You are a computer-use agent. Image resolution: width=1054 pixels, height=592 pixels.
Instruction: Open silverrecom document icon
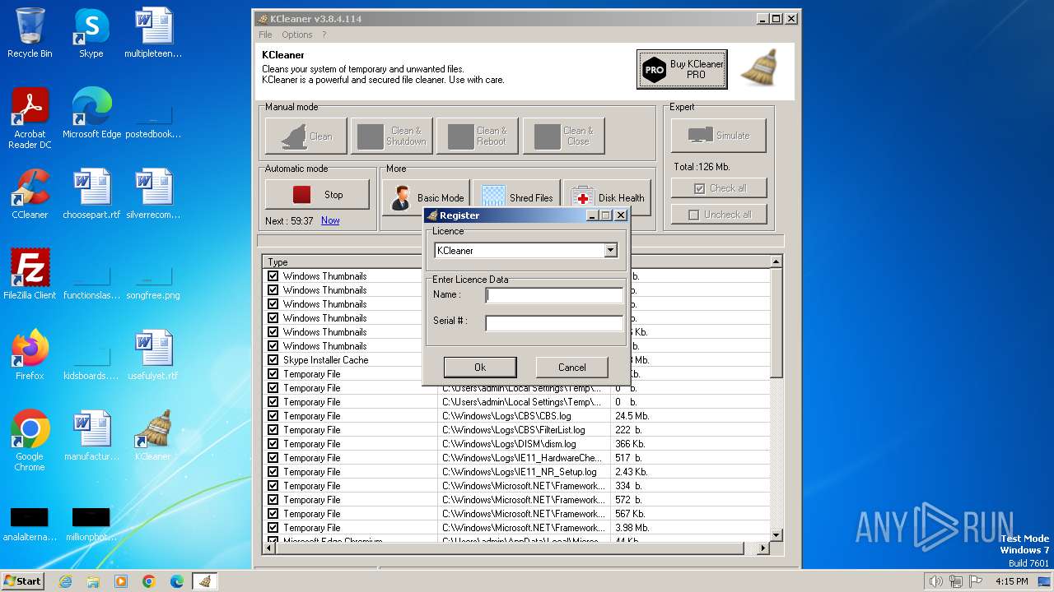(x=153, y=194)
